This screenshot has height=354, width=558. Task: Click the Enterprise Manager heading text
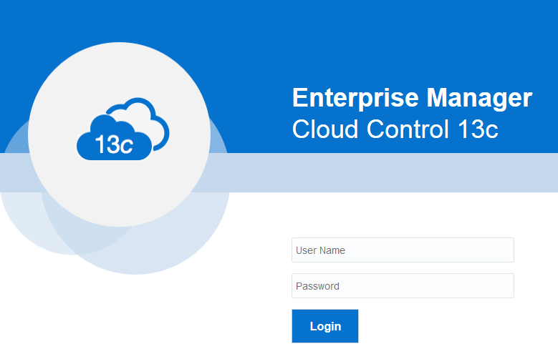pos(412,98)
